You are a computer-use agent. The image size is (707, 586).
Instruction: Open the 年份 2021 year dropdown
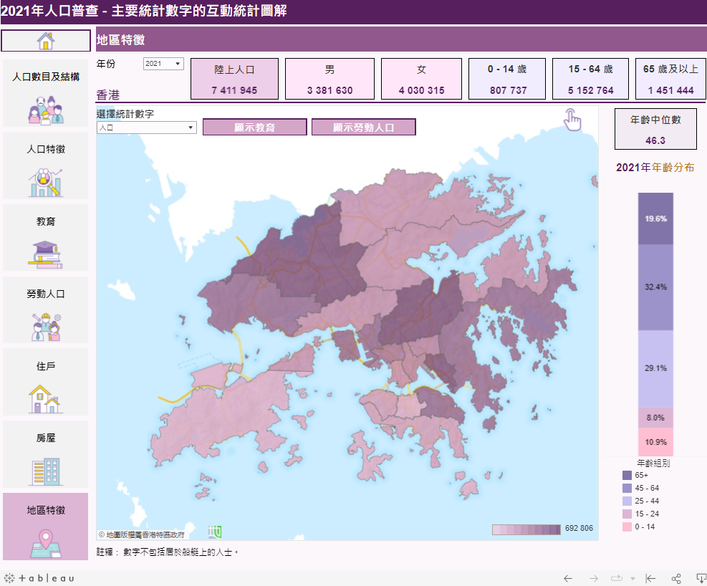tap(163, 64)
